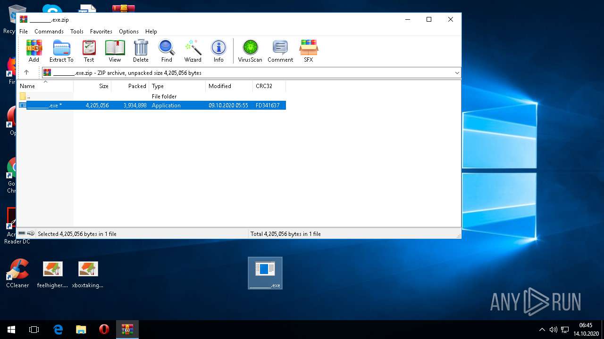Sort by the Packed column header

click(130, 86)
